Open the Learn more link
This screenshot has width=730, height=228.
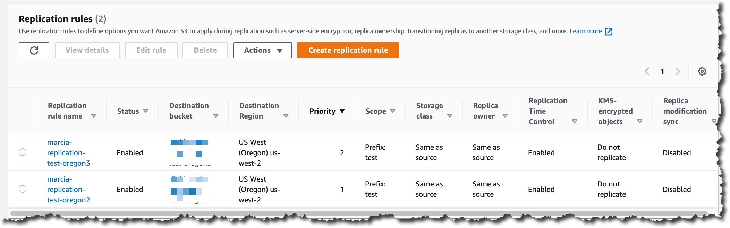585,31
